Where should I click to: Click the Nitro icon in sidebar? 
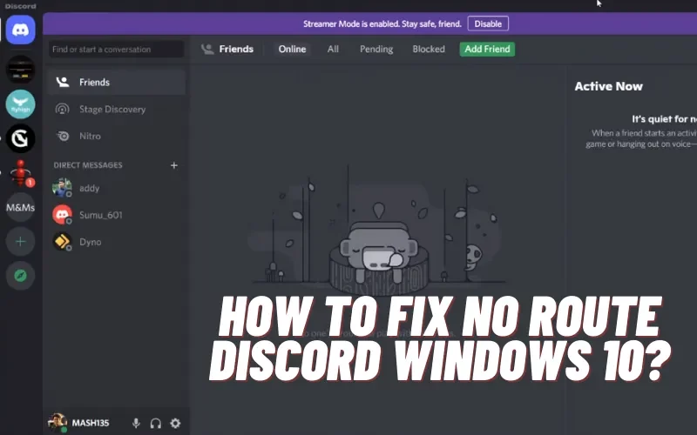pos(63,137)
